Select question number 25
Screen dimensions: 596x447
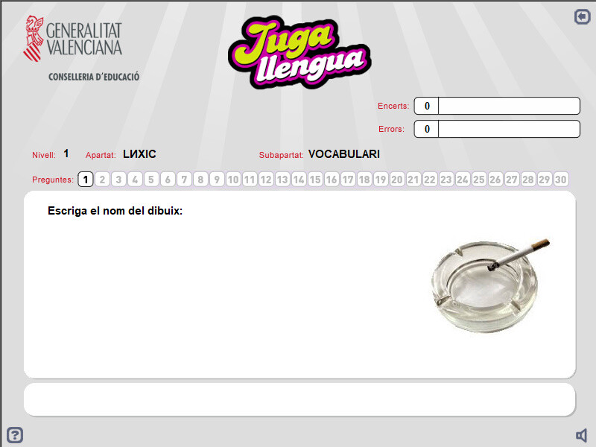(x=479, y=180)
